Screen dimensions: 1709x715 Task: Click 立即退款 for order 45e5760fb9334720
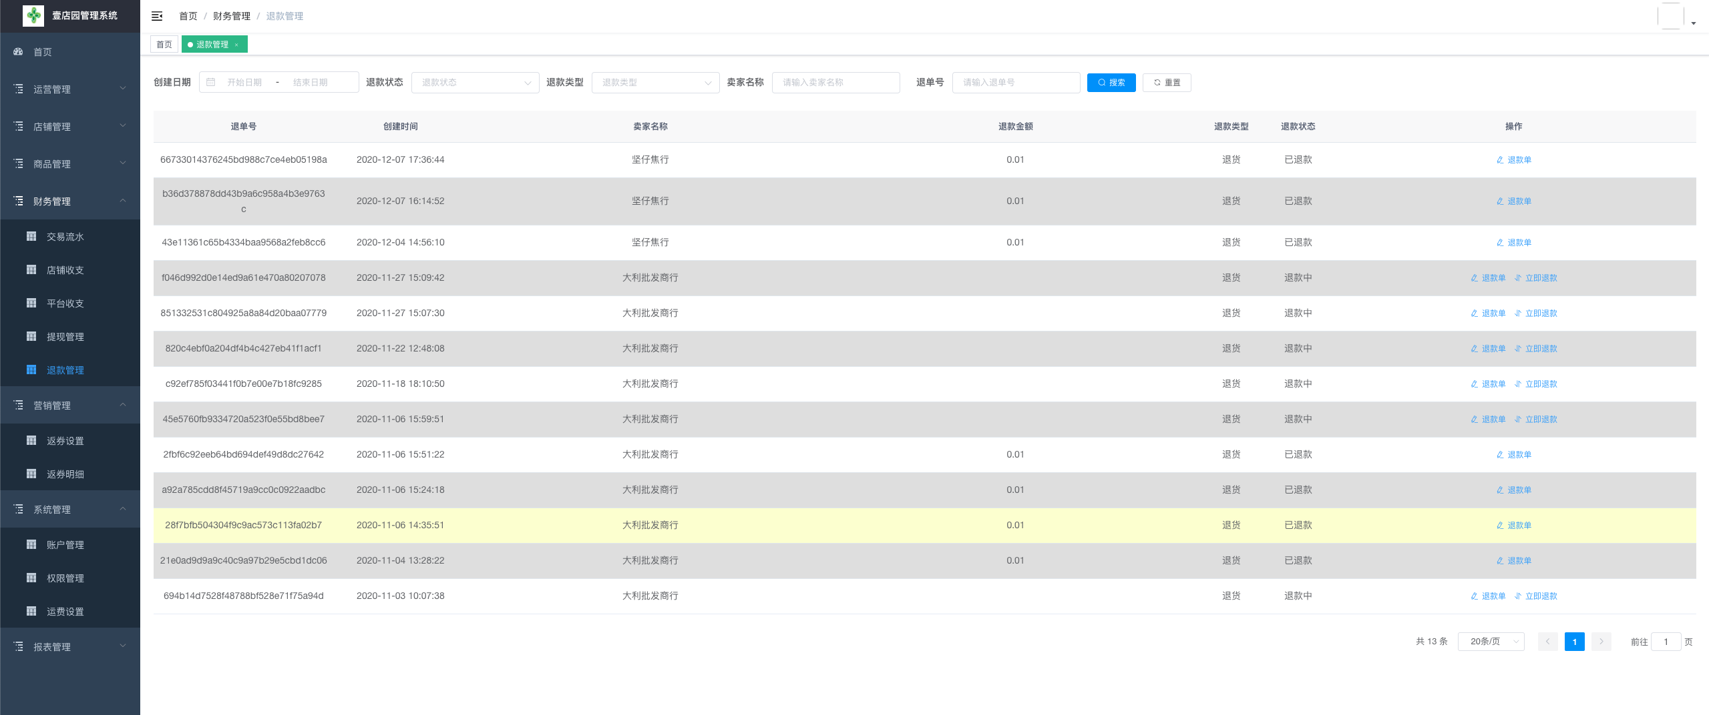click(x=1536, y=420)
